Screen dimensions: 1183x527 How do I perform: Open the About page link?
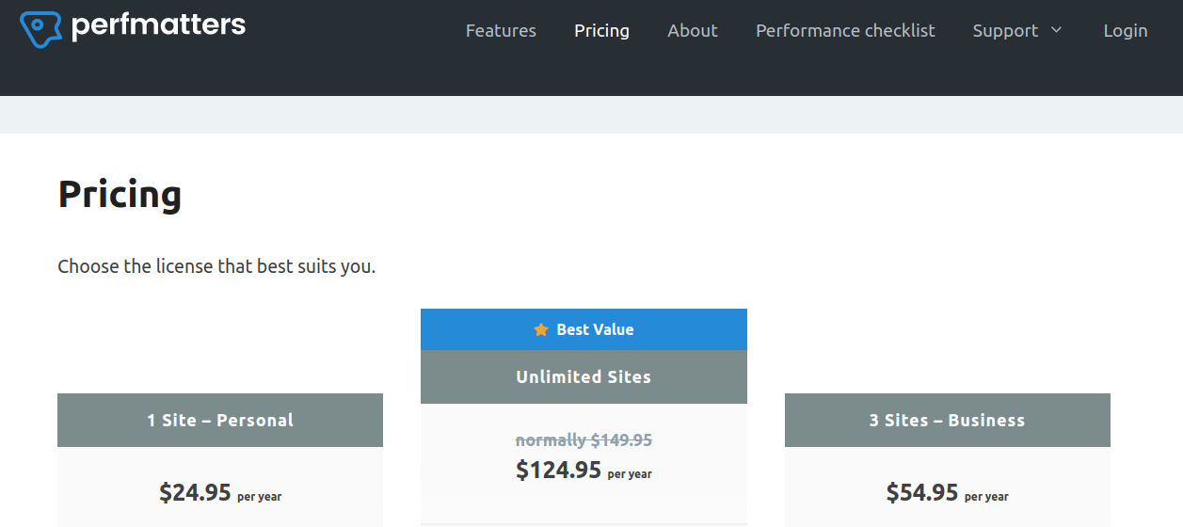point(693,31)
